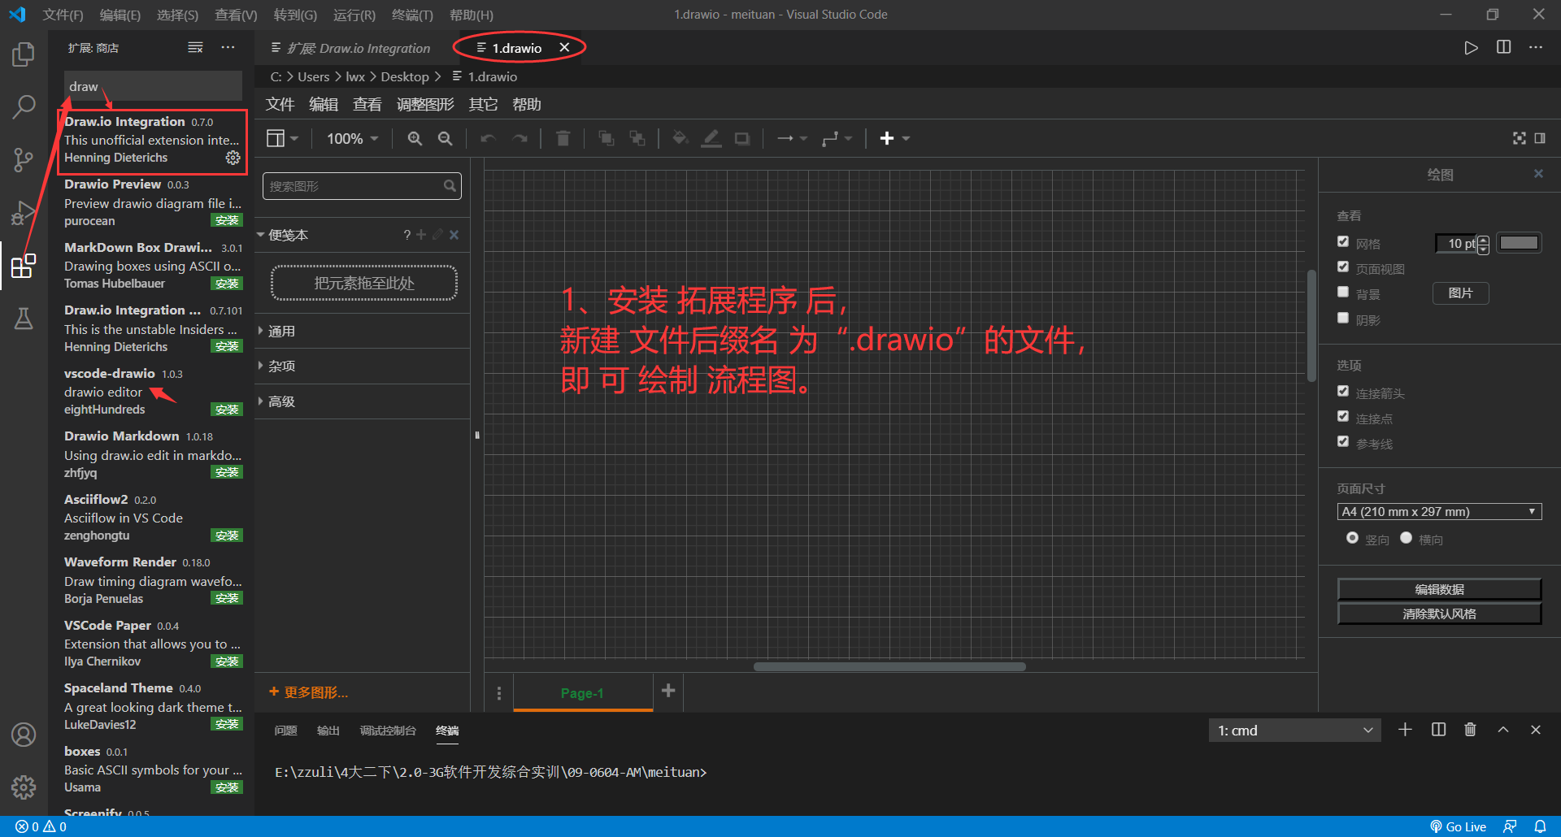Click the 编辑数据 button

tap(1439, 589)
